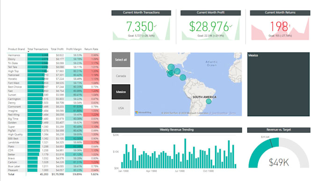The height and width of the screenshot is (181, 318).
Task: Click the Jan 1998 axis label
Action: point(123,171)
